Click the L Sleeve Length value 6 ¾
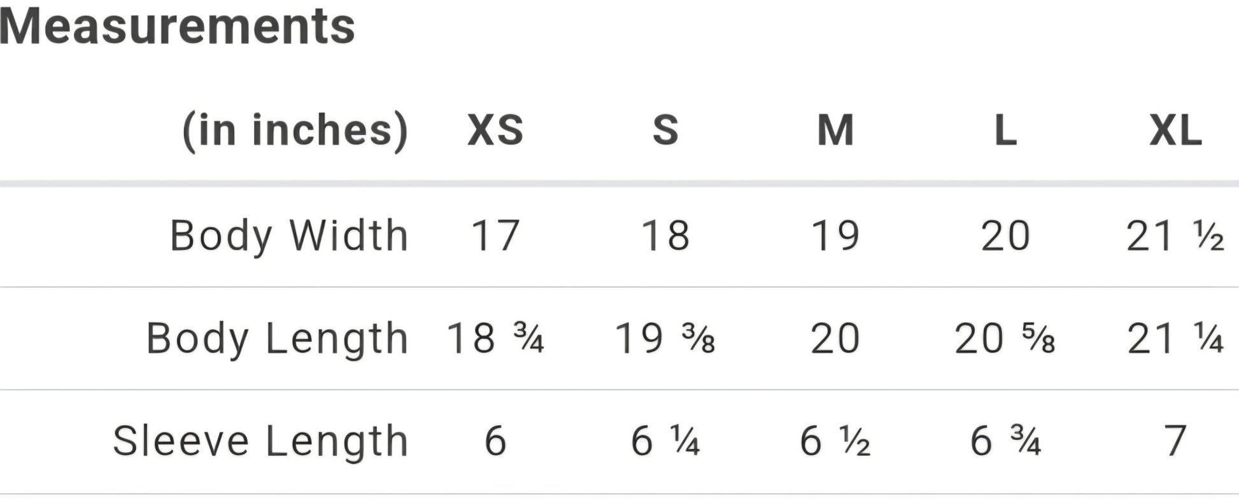This screenshot has height=501, width=1239. [1005, 441]
